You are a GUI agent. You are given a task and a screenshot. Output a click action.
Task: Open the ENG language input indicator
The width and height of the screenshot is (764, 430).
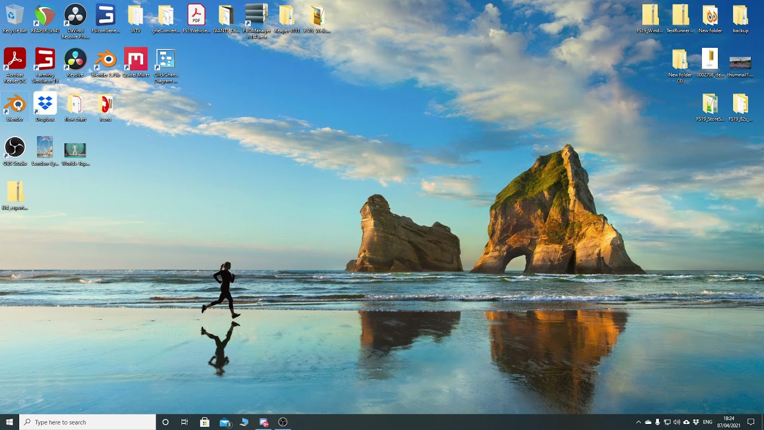pos(708,422)
